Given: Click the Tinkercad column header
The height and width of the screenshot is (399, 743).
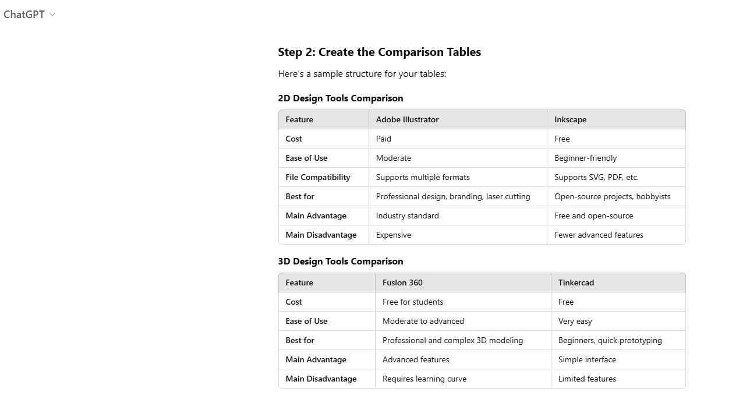Looking at the screenshot, I should pos(576,283).
